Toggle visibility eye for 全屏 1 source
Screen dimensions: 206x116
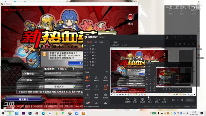[85, 46]
